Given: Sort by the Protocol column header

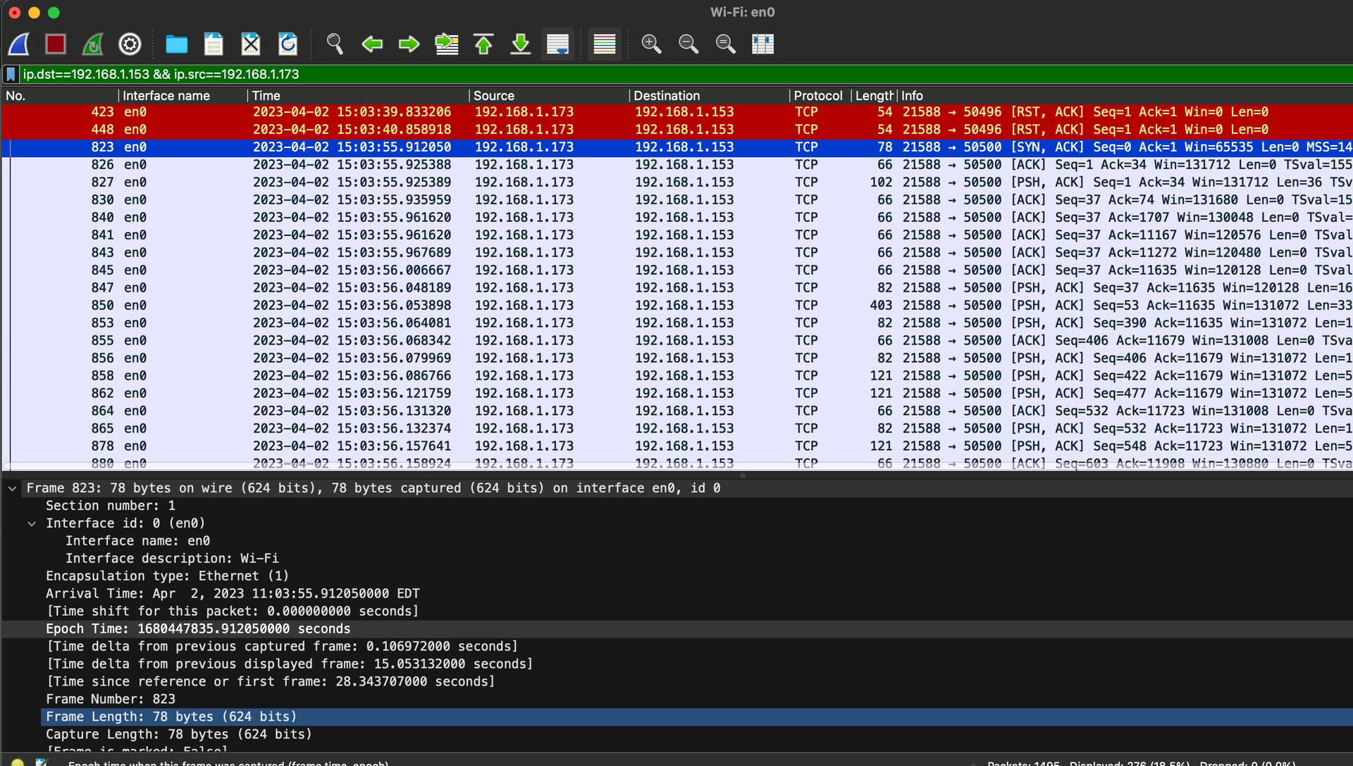Looking at the screenshot, I should pos(820,96).
